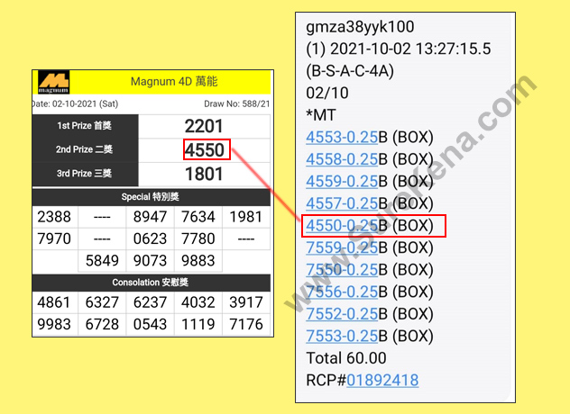Screen dimensions: 570x414
Task: Open the 4559-0.25 link
Action: pyautogui.click(x=342, y=182)
